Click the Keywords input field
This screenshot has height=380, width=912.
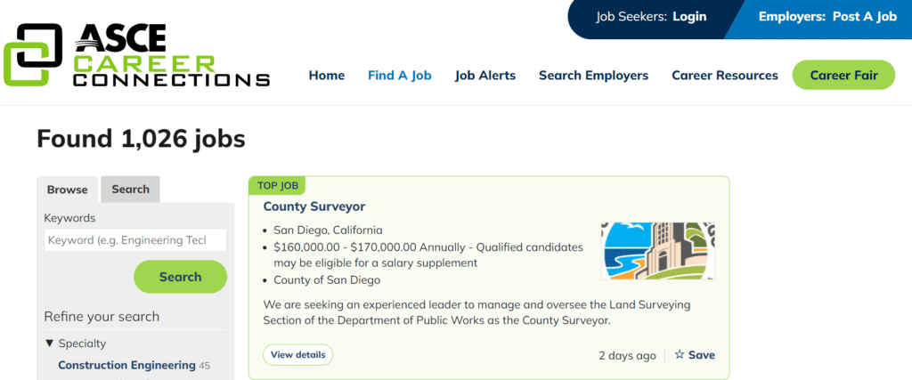click(135, 240)
